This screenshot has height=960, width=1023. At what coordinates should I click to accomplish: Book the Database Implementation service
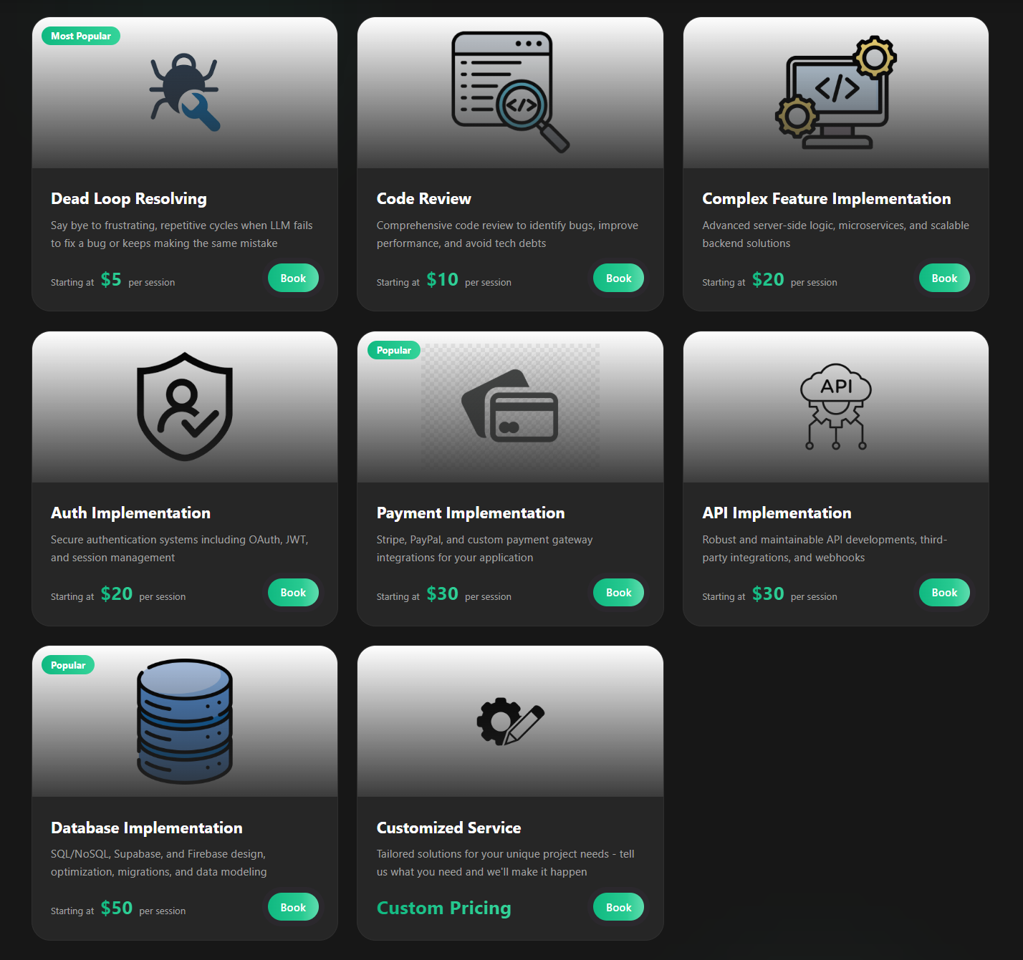coord(293,907)
